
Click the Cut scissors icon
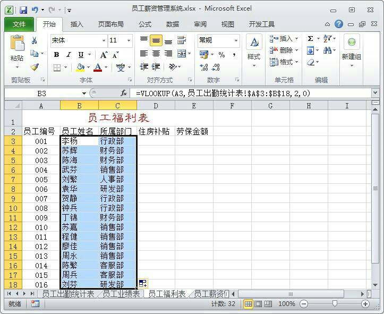tap(35, 40)
